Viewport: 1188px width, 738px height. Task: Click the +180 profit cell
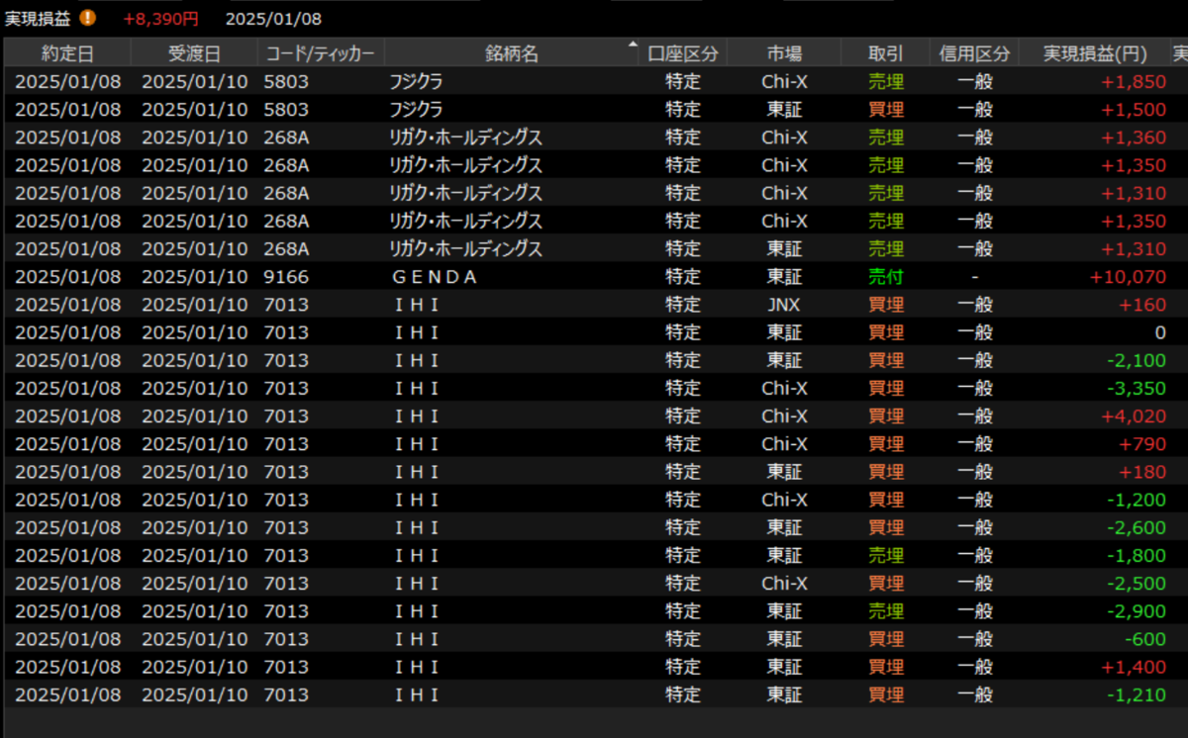(1142, 471)
